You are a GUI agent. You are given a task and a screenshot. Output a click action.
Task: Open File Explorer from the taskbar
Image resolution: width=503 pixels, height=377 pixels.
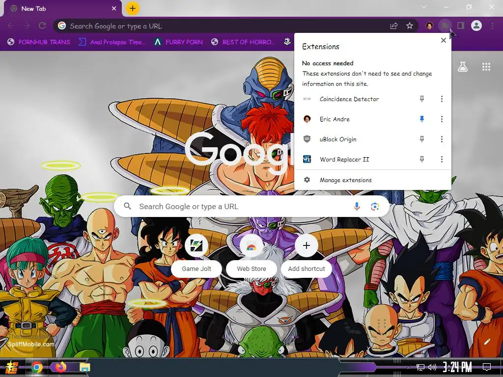point(85,367)
